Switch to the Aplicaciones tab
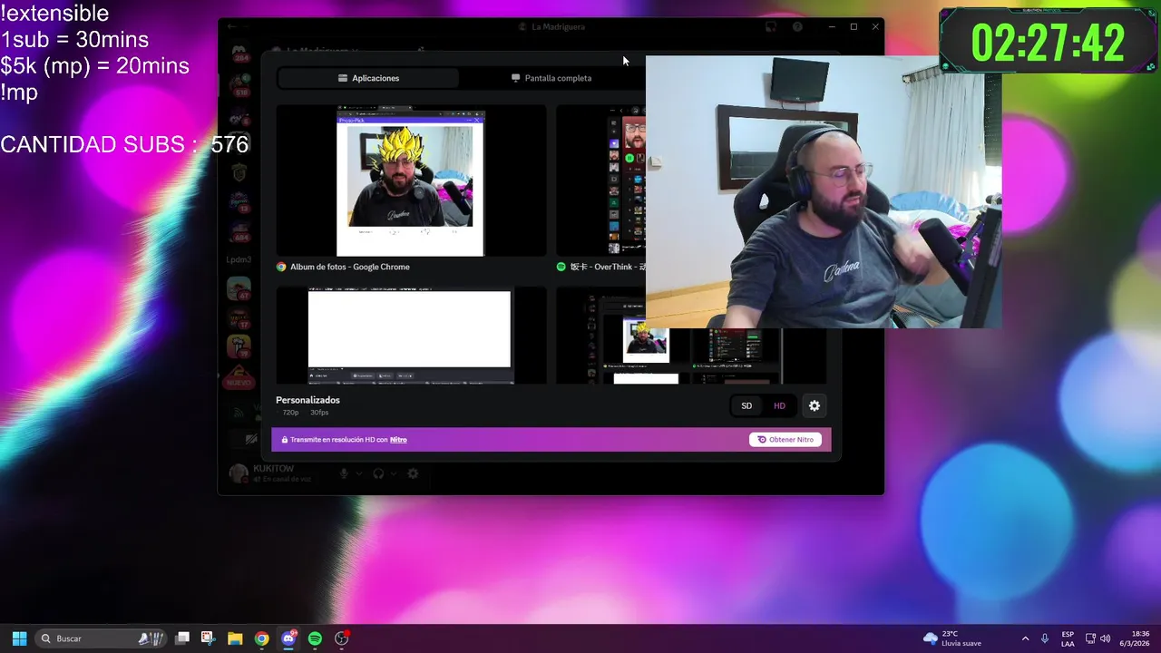 point(368,78)
